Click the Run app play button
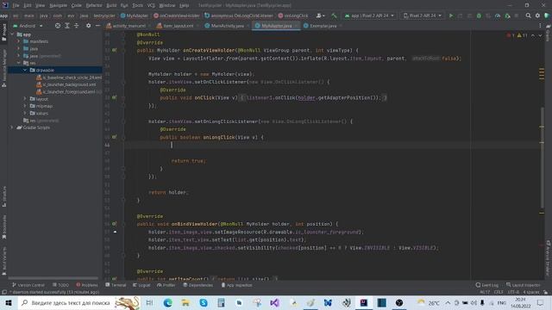Image resolution: width=552 pixels, height=310 pixels. tap(451, 15)
